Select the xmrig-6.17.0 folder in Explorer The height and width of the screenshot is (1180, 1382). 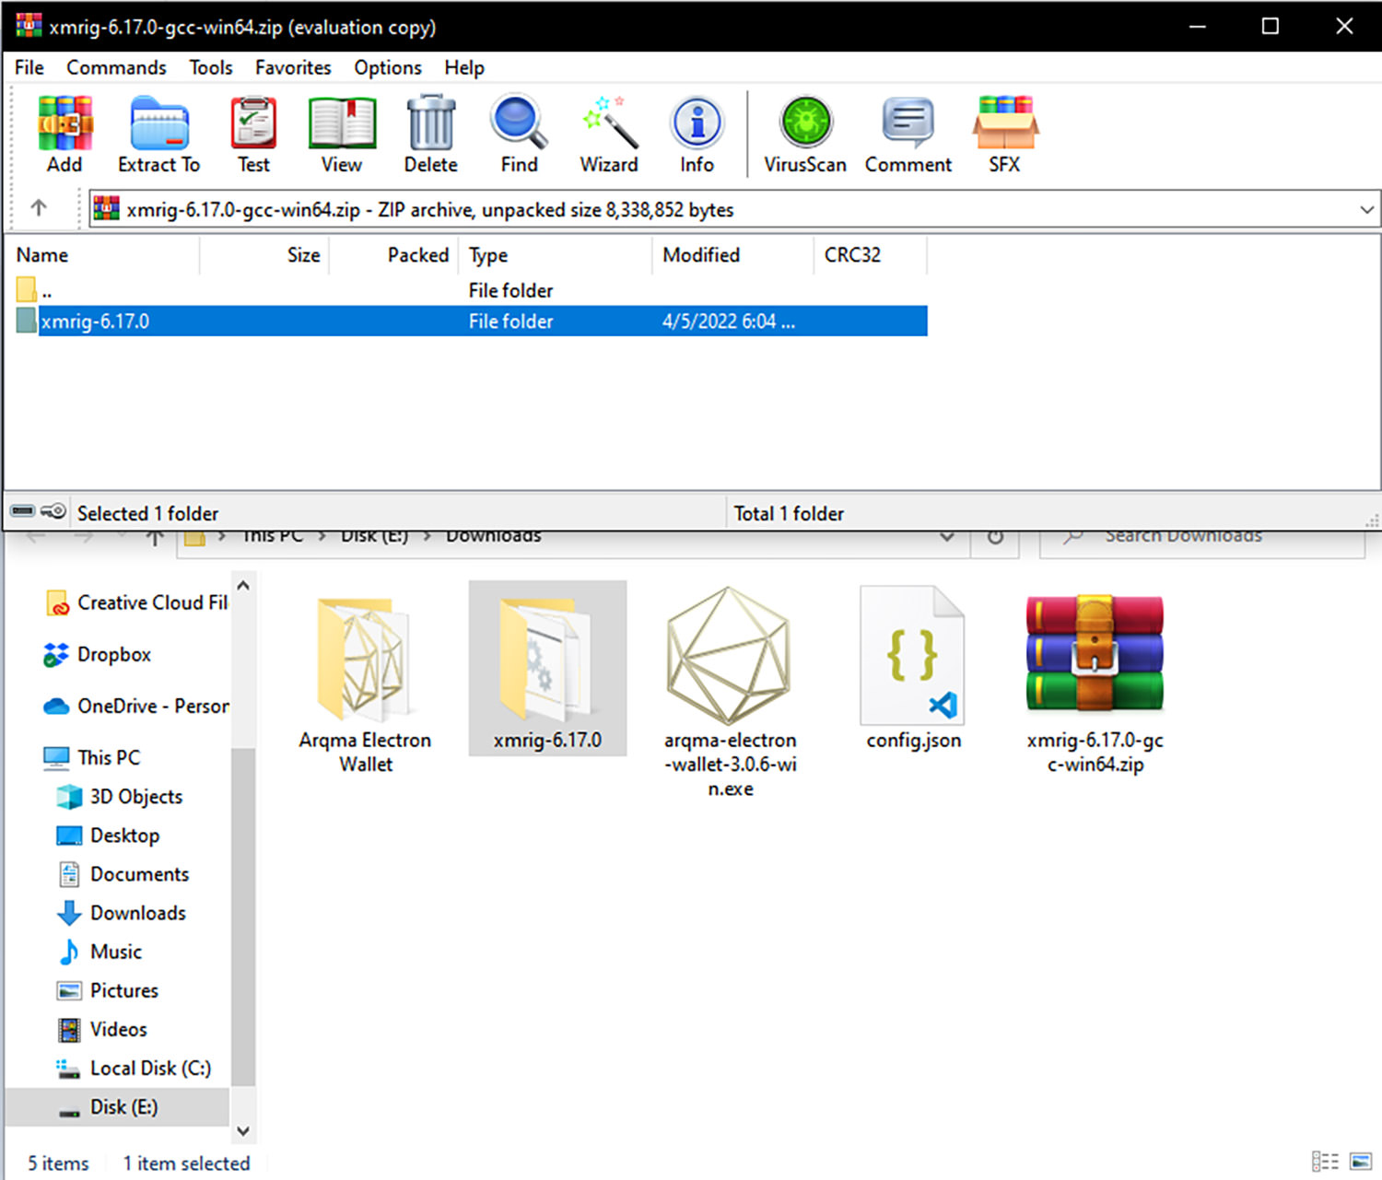tap(547, 669)
